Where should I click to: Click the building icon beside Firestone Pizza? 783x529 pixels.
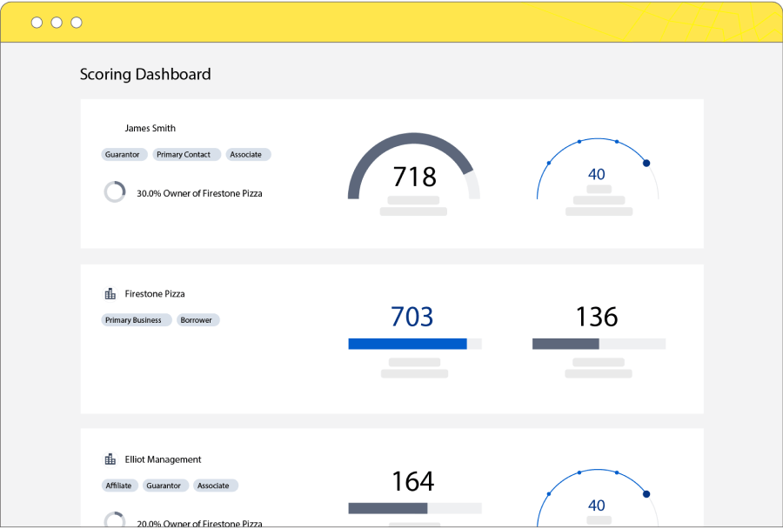(110, 294)
